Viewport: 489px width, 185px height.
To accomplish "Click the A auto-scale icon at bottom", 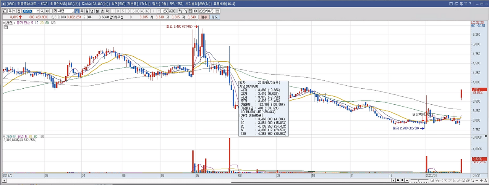I will click(x=486, y=180).
